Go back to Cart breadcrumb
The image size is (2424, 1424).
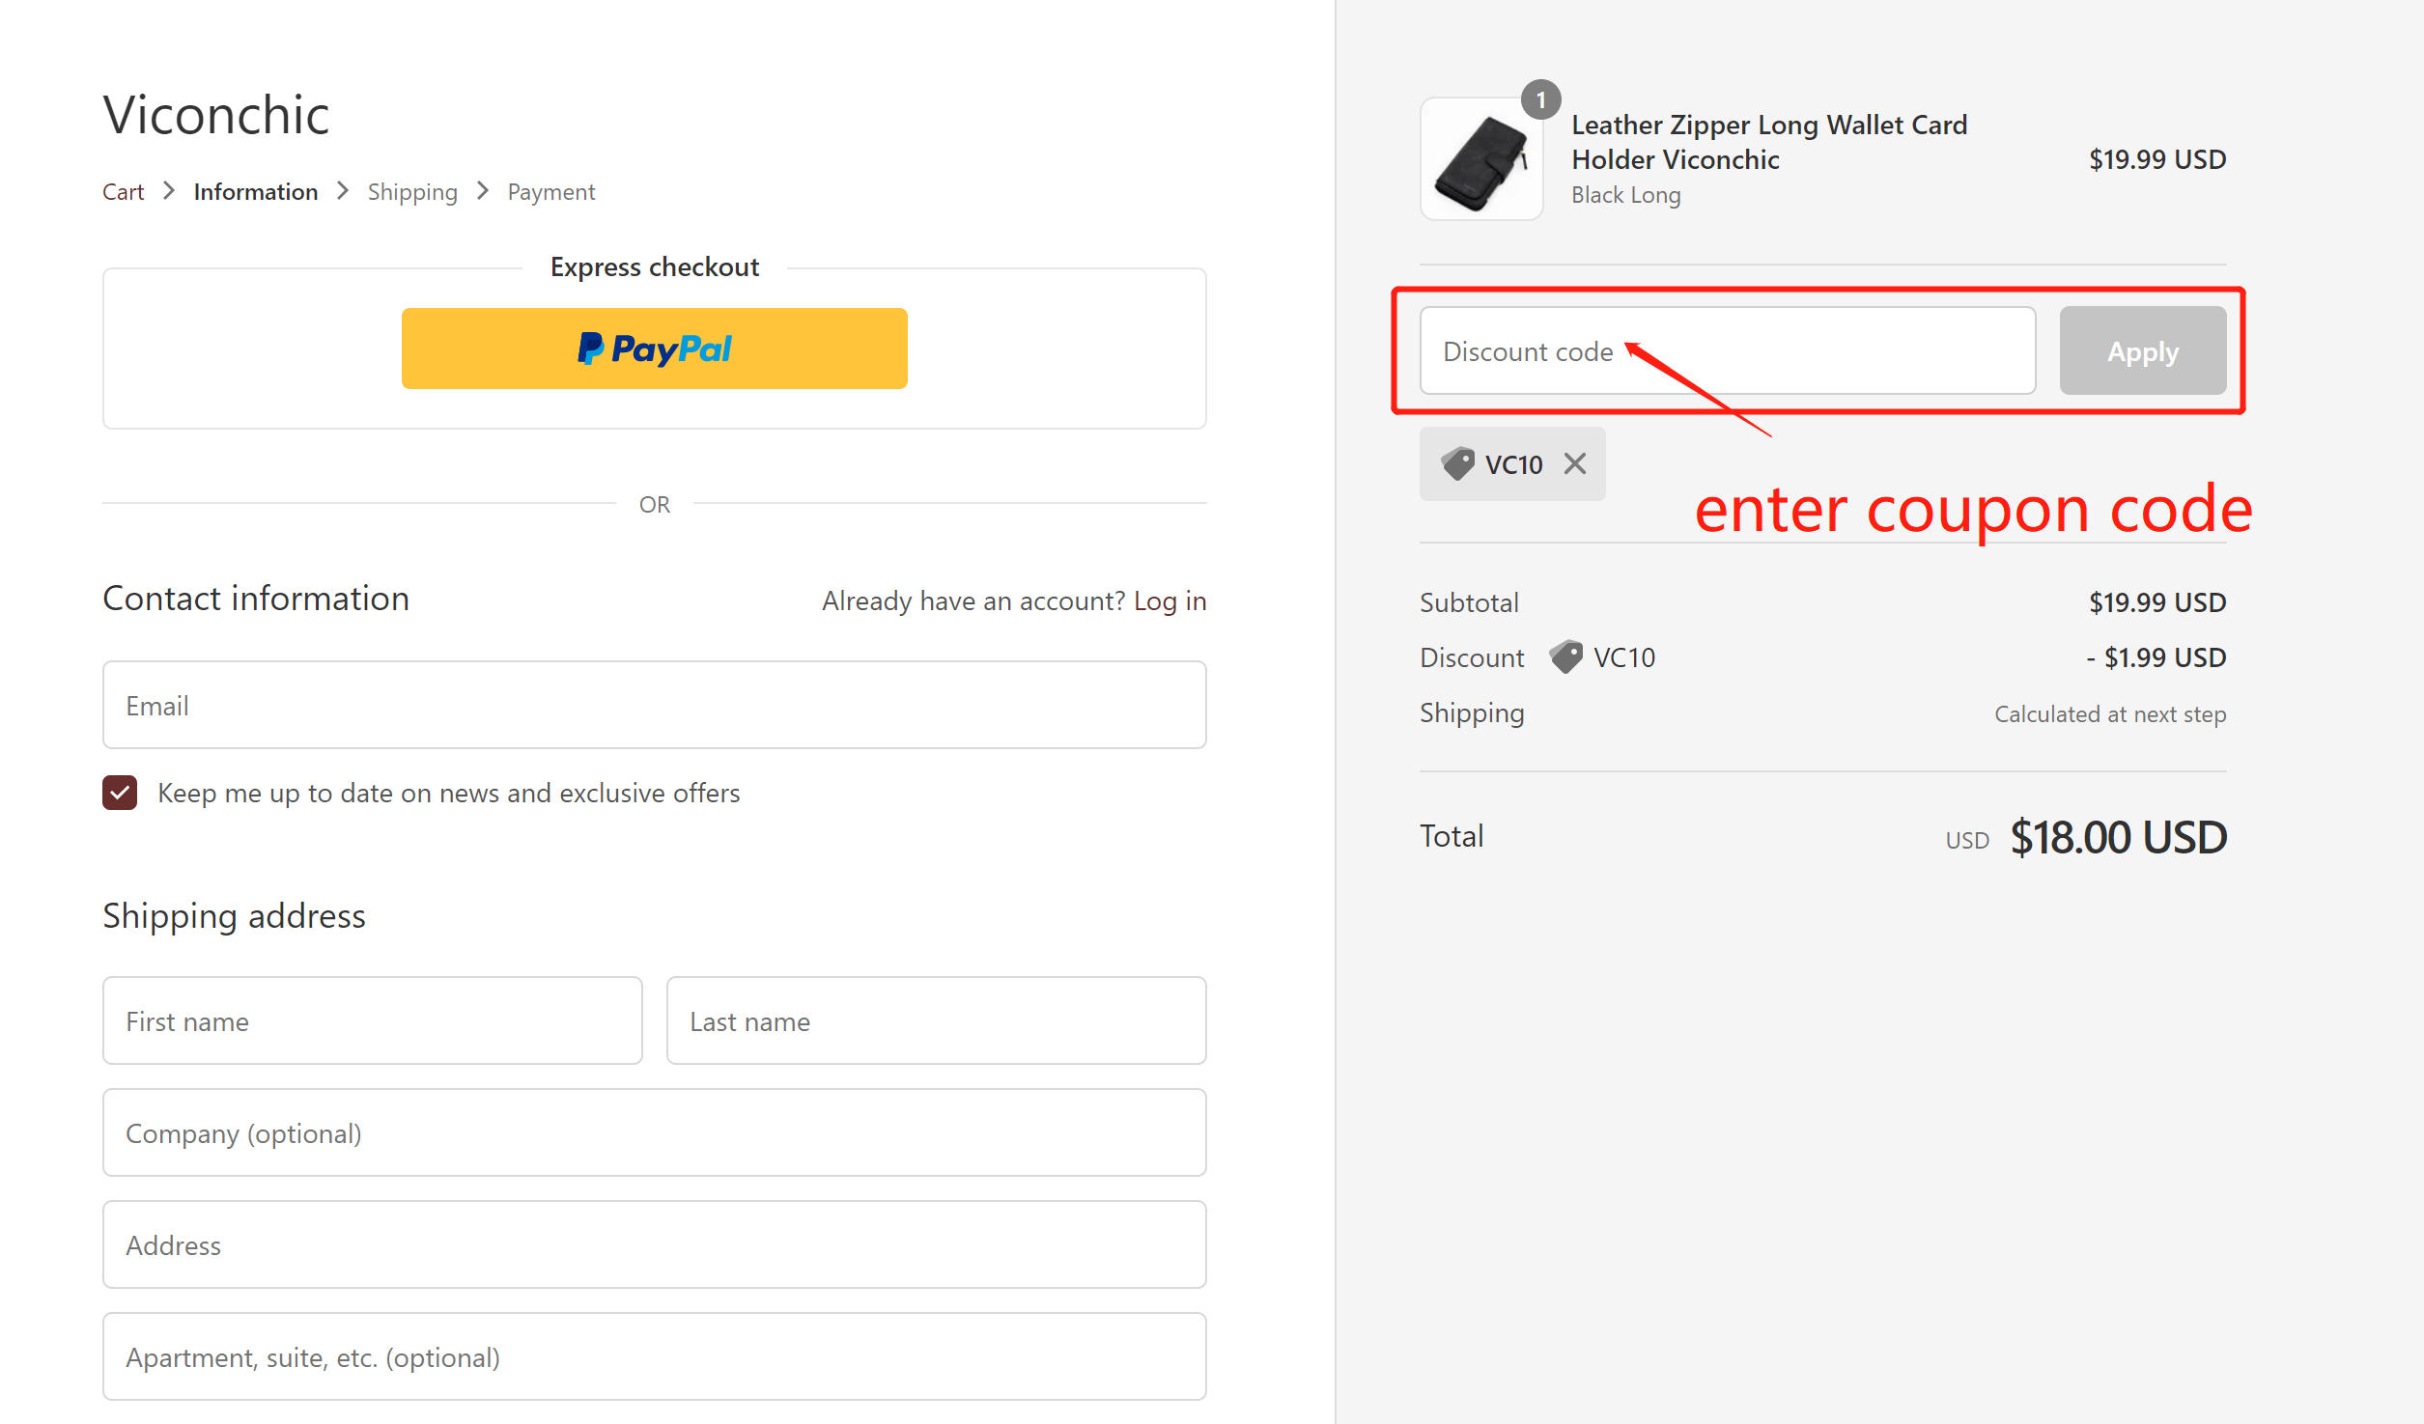(x=123, y=192)
